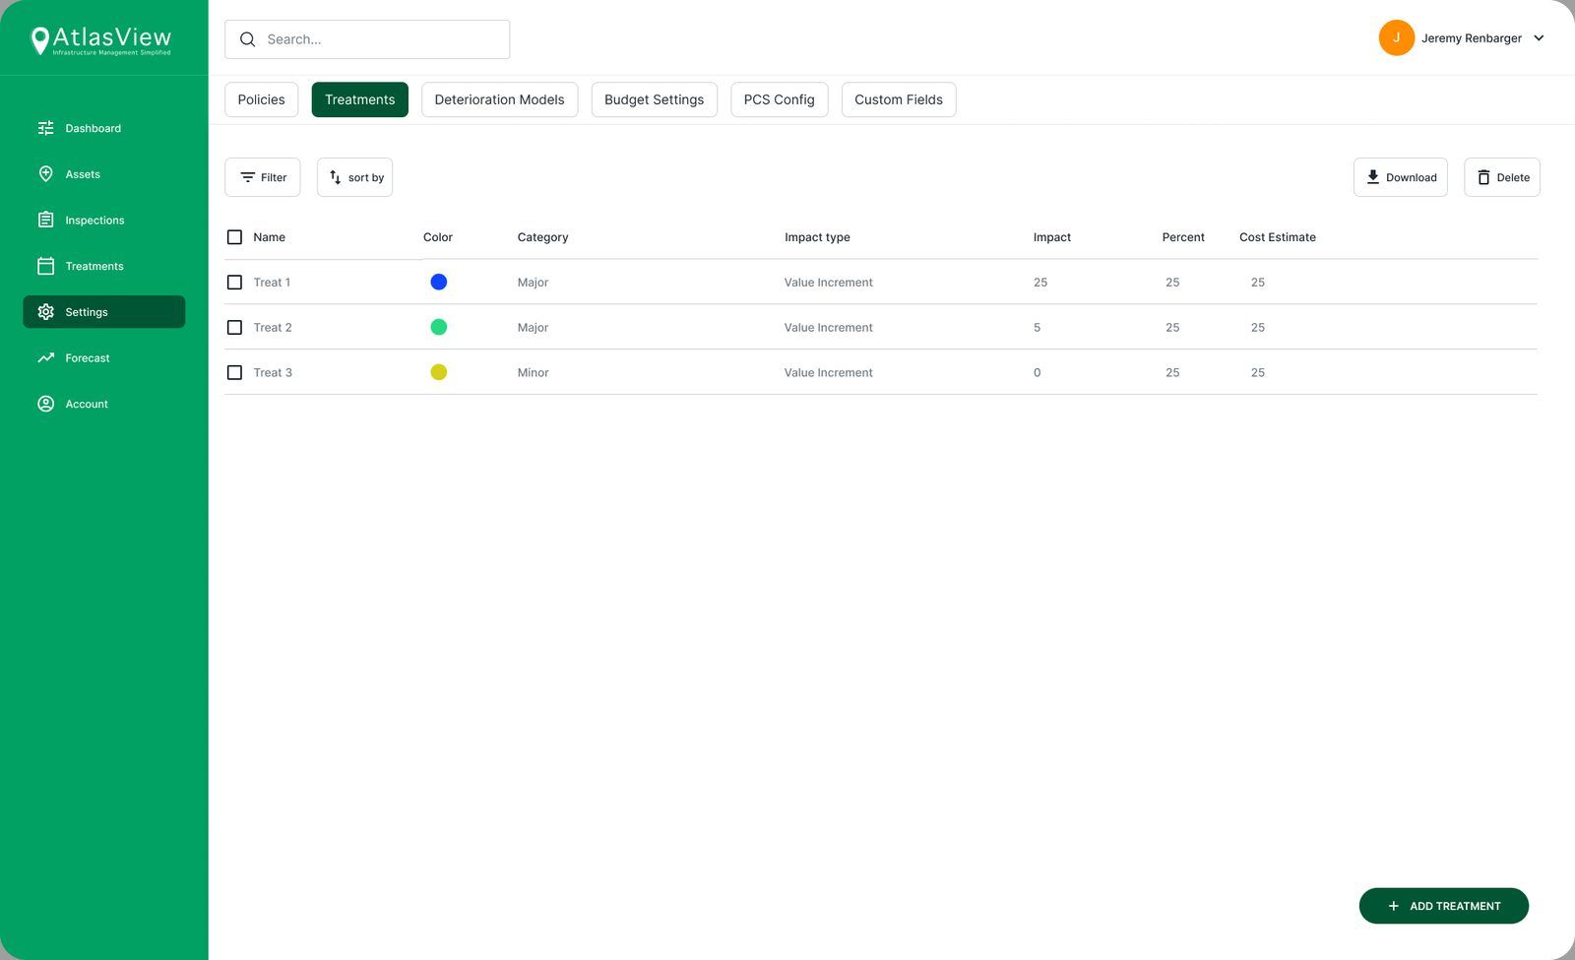
Task: Click the blue color dot for Treat 1
Action: click(439, 282)
